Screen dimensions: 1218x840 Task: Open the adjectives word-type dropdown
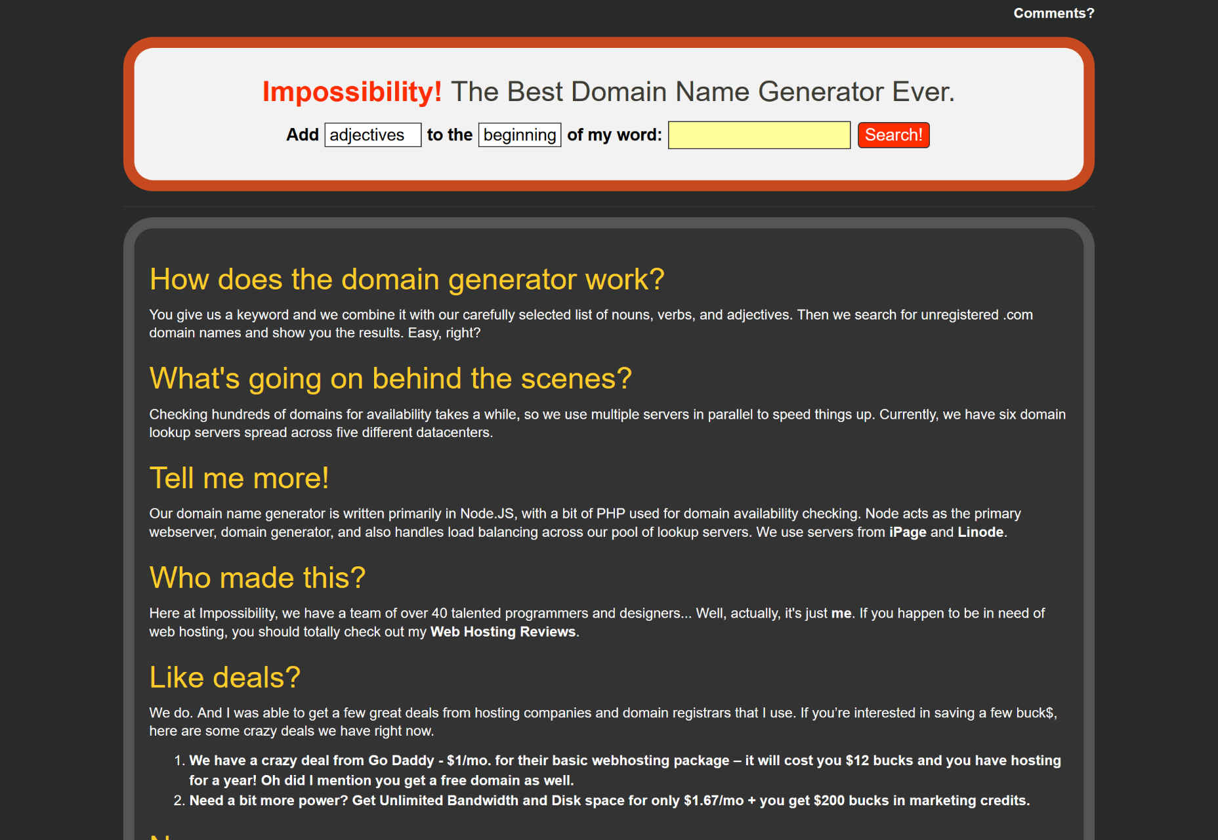click(x=373, y=135)
